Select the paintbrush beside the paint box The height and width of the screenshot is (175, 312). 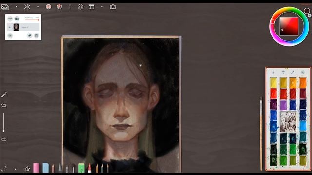[261, 133]
